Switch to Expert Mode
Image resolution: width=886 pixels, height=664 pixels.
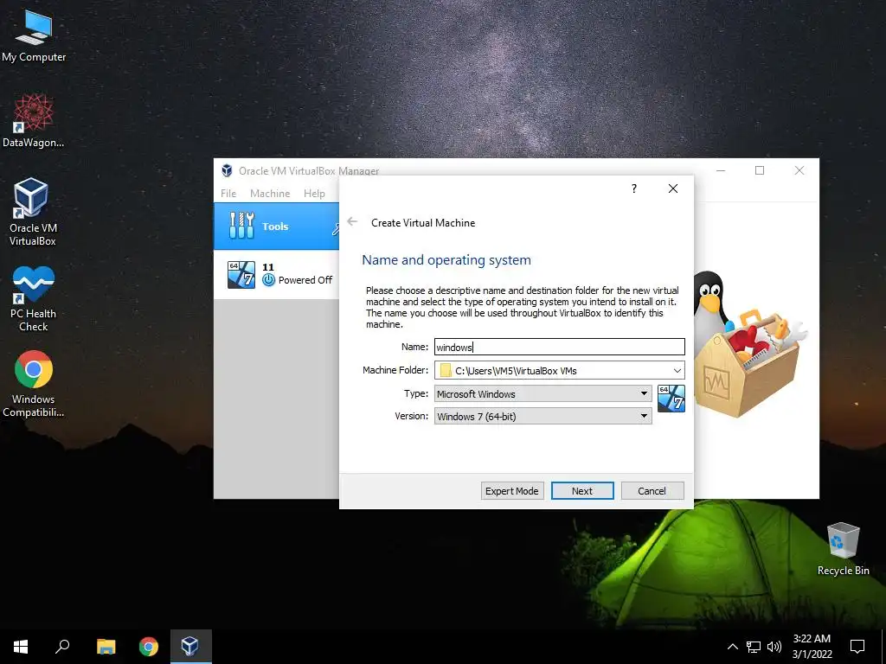click(512, 491)
